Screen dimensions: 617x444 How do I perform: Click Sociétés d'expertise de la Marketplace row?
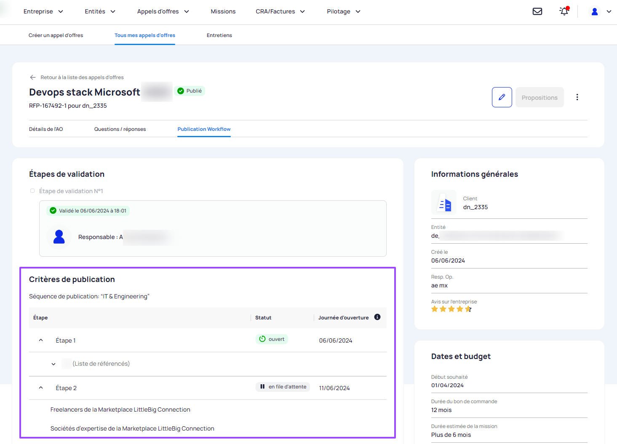coord(132,428)
